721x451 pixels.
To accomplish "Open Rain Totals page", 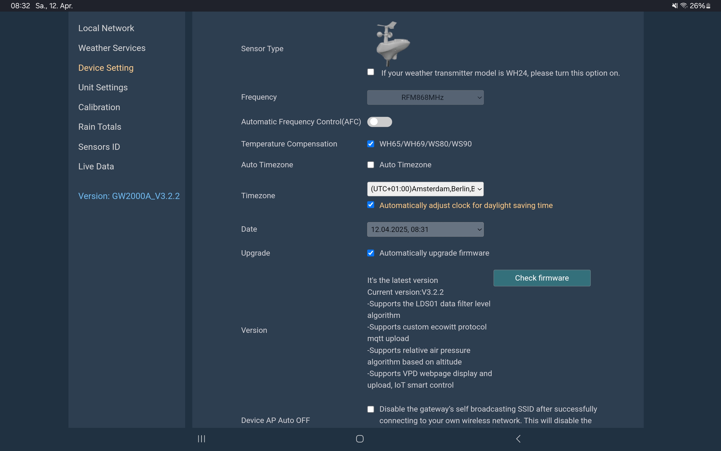I will click(100, 127).
